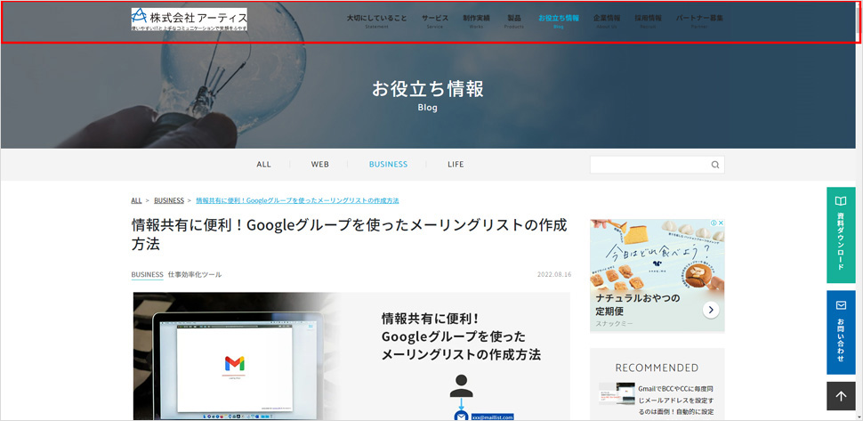Click the envelope icon on お問い合わせ
Image resolution: width=863 pixels, height=421 pixels.
tap(841, 305)
